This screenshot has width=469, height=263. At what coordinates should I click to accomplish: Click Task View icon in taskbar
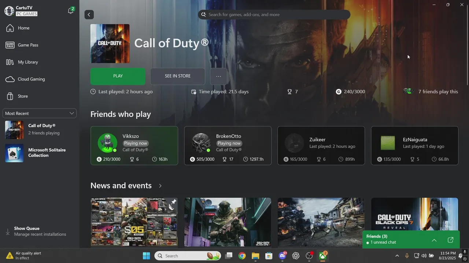coord(229,256)
